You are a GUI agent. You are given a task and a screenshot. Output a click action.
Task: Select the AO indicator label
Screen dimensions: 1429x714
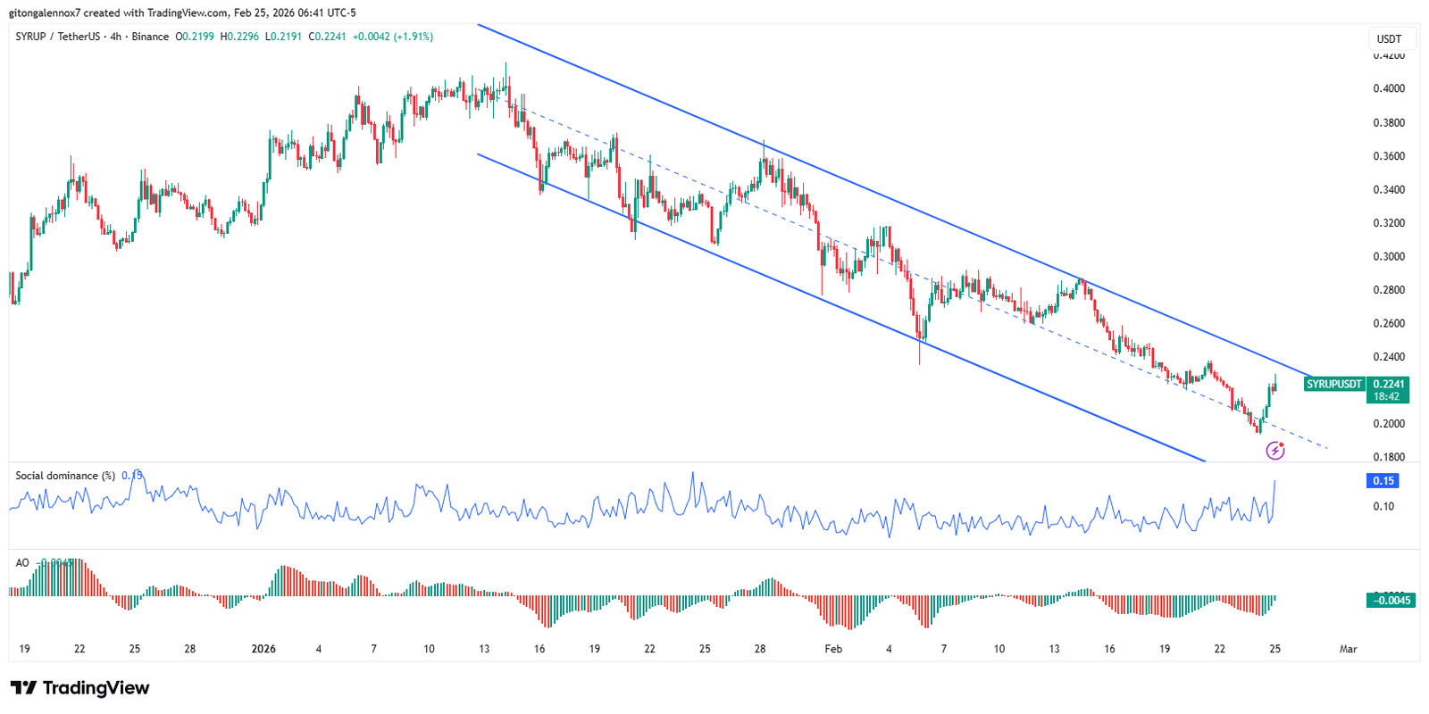click(x=22, y=563)
